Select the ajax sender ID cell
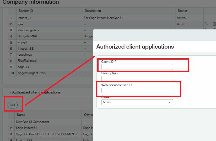This screenshot has width=216, height=141. [x=49, y=24]
